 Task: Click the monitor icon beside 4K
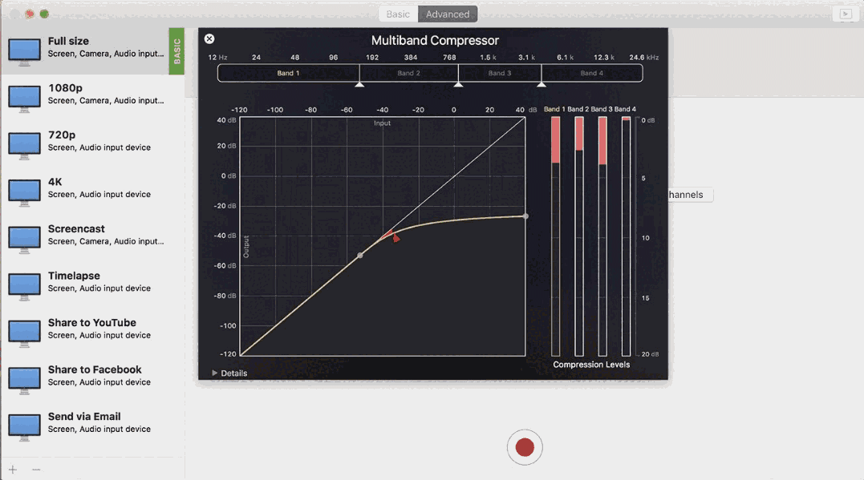pyautogui.click(x=24, y=192)
